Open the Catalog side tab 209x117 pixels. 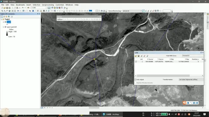208,17
